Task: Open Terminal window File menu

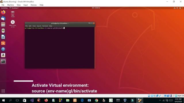Action: pyautogui.click(x=26, y=26)
